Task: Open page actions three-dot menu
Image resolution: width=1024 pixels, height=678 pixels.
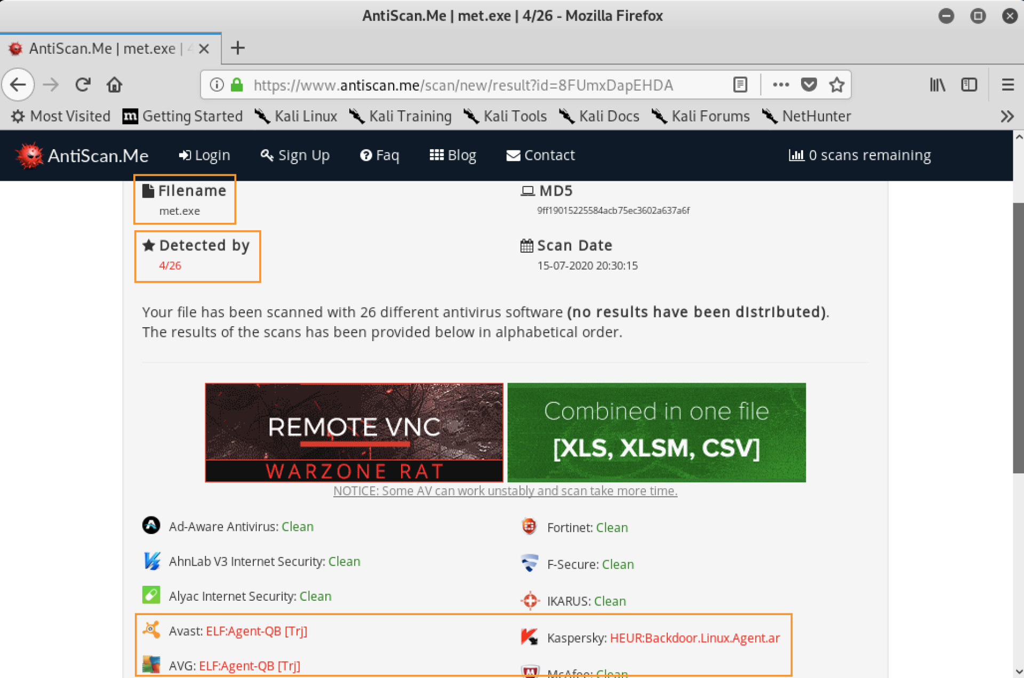Action: (x=781, y=85)
